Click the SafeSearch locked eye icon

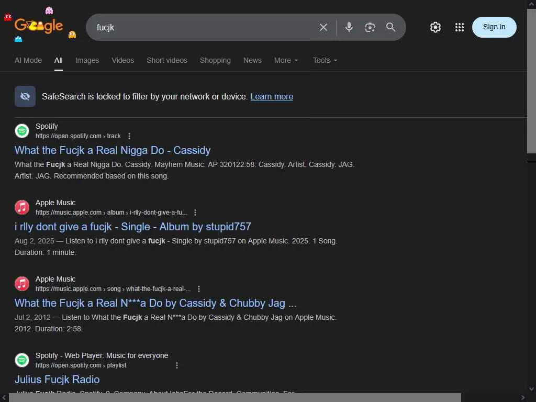coord(25,96)
